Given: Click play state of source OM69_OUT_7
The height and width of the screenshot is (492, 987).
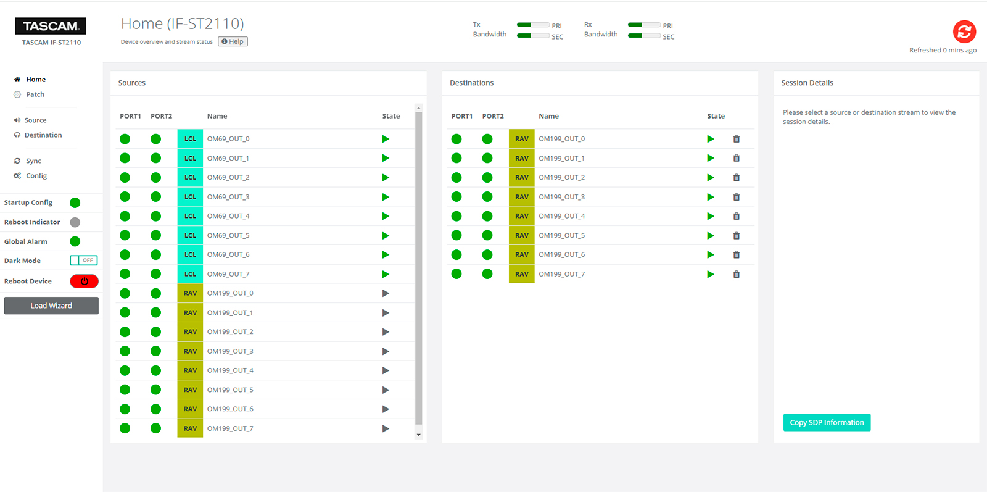Looking at the screenshot, I should pos(386,274).
